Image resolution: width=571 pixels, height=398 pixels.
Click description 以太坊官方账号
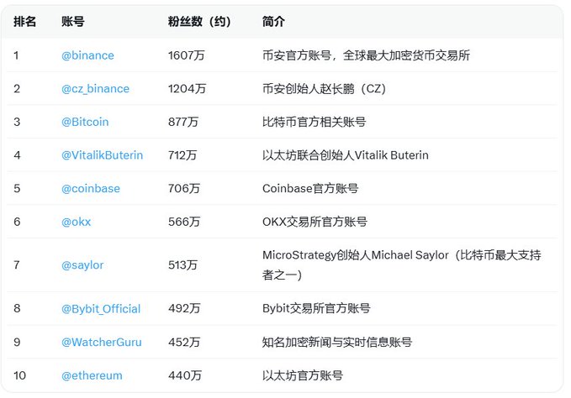[302, 375]
